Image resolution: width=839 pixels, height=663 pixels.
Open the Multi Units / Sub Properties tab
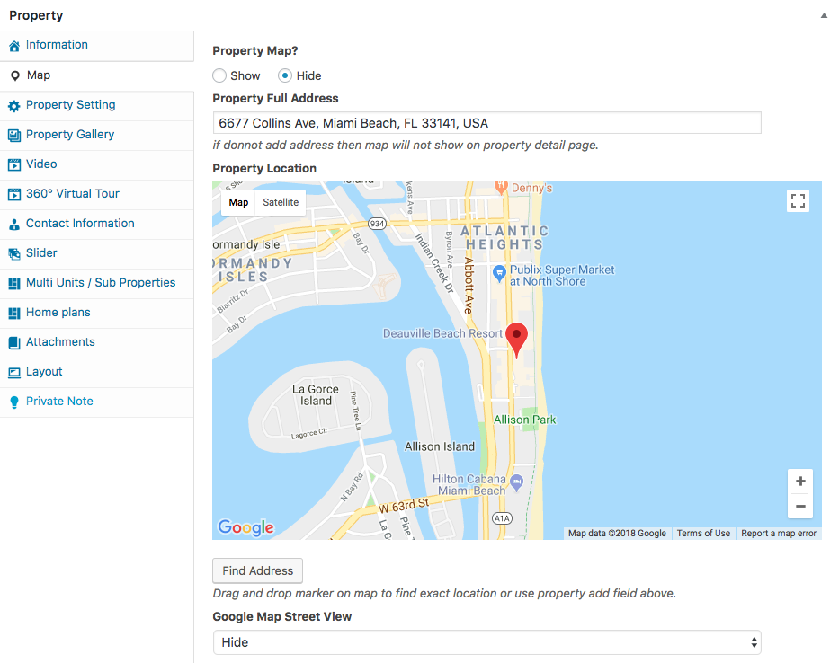[x=97, y=283]
